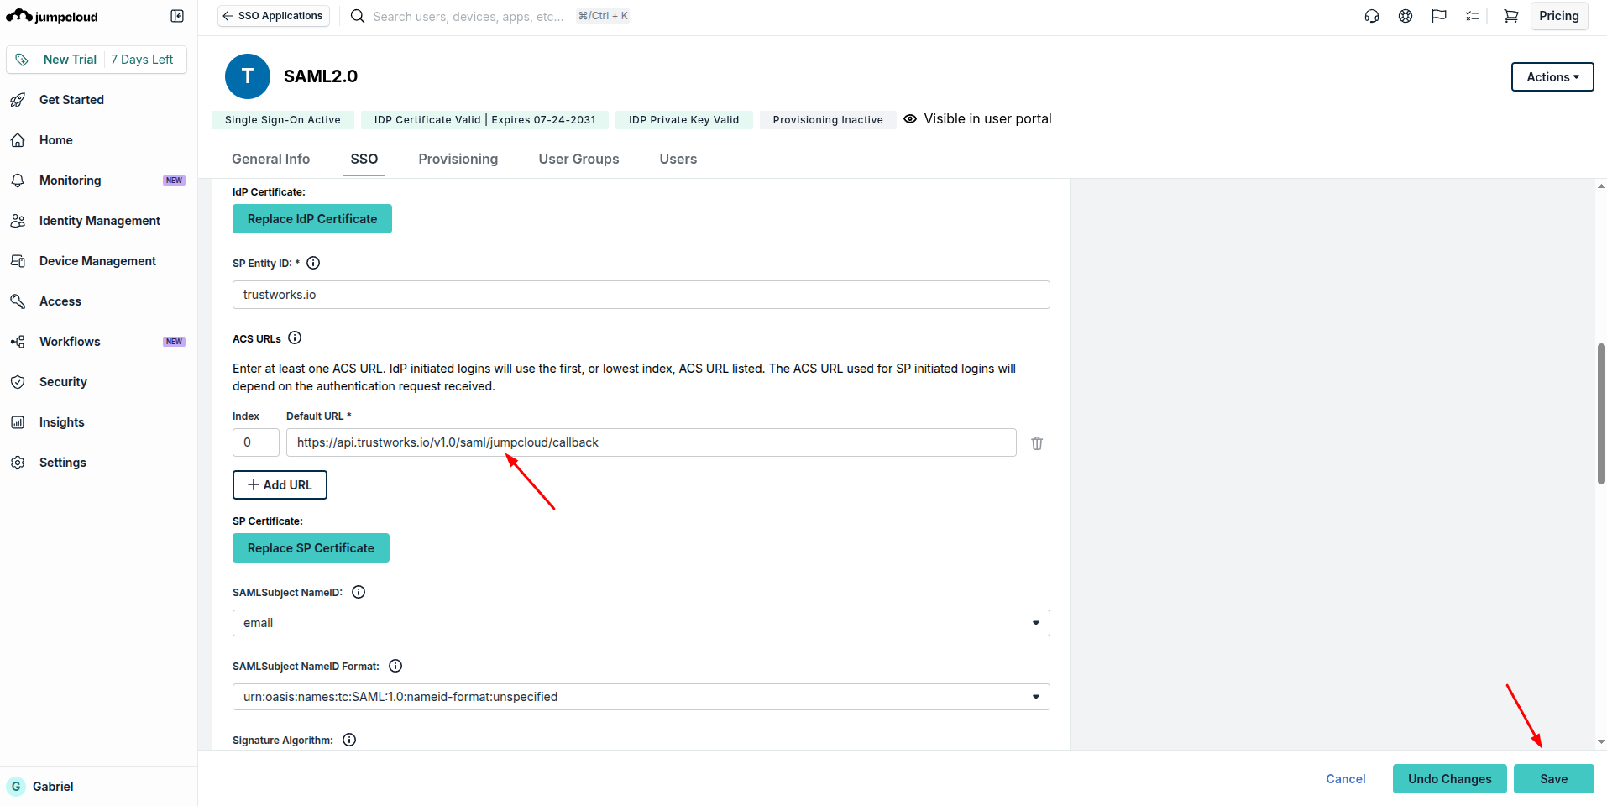Click the IDP Certificate Valid badge

[x=485, y=120]
